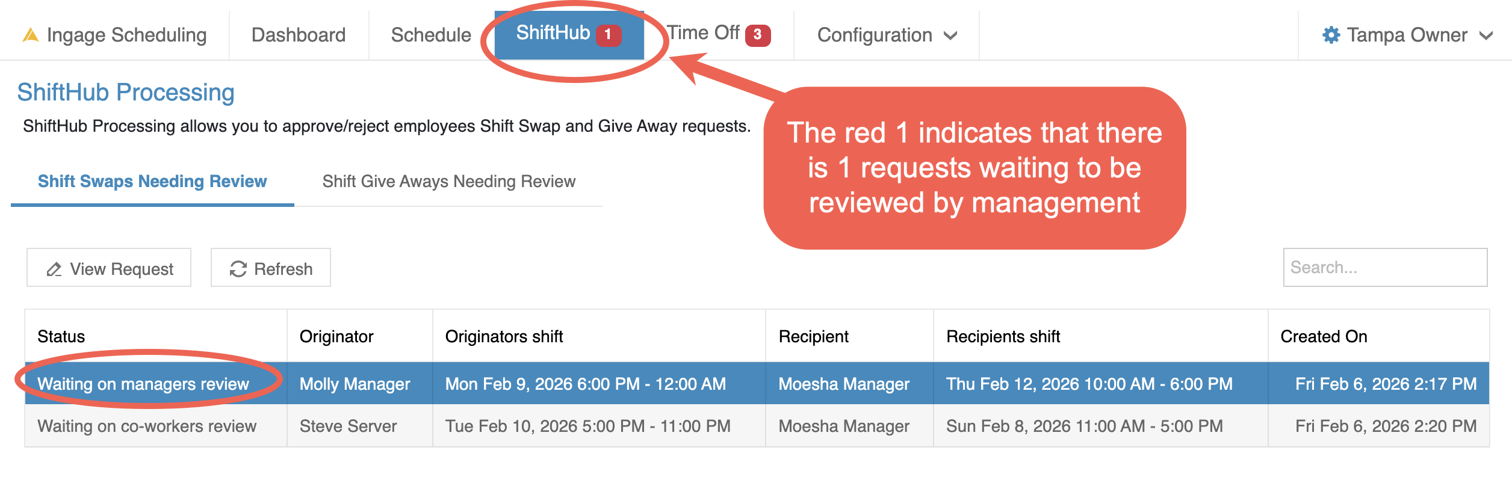The image size is (1512, 480).
Task: Click the red 3 badge on Time Off
Action: coord(757,35)
